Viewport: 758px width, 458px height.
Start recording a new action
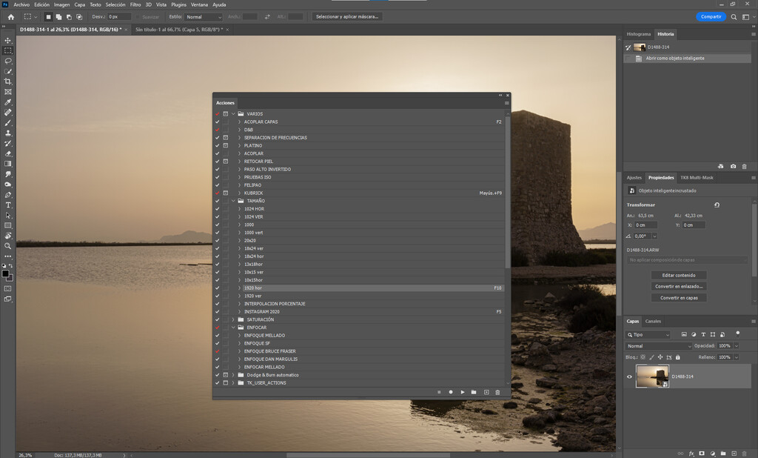451,391
